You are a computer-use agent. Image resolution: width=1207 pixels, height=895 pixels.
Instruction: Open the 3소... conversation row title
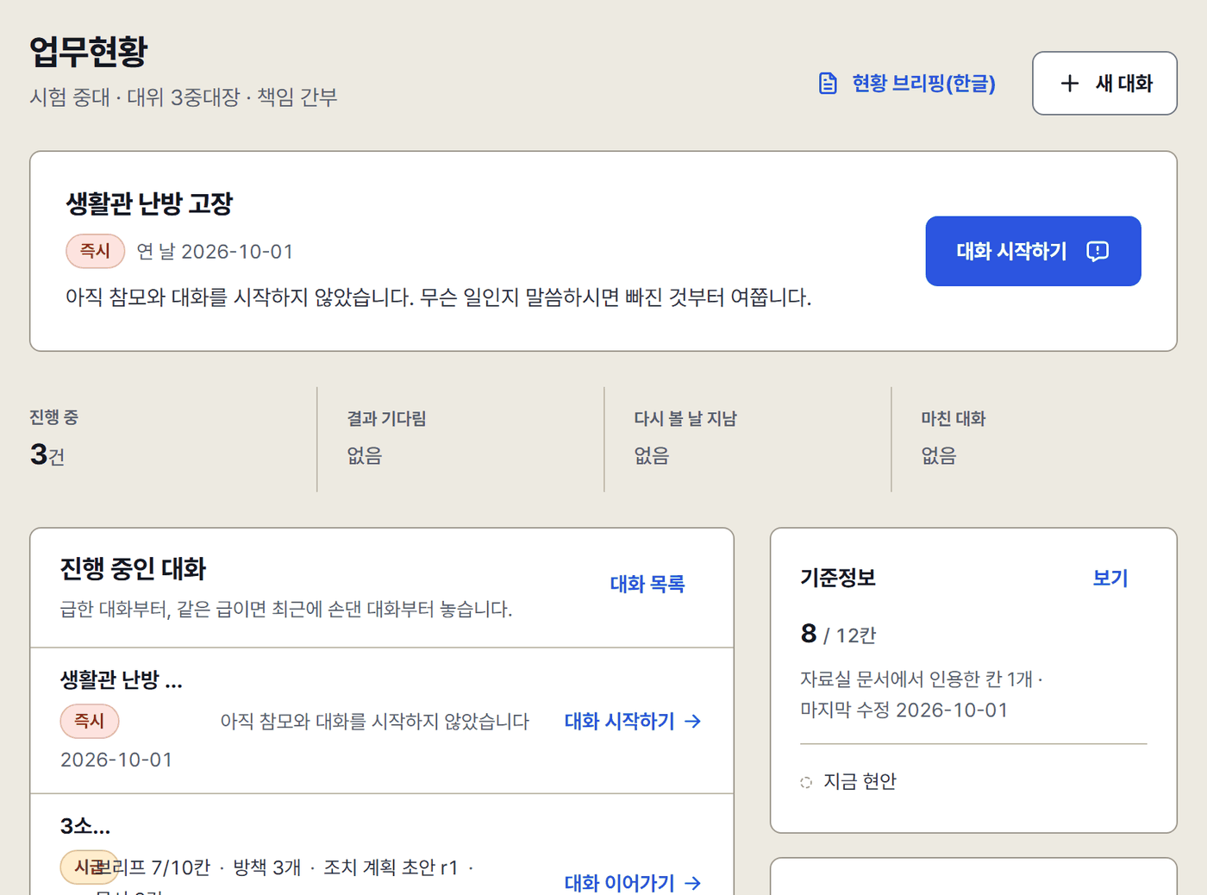pos(85,826)
